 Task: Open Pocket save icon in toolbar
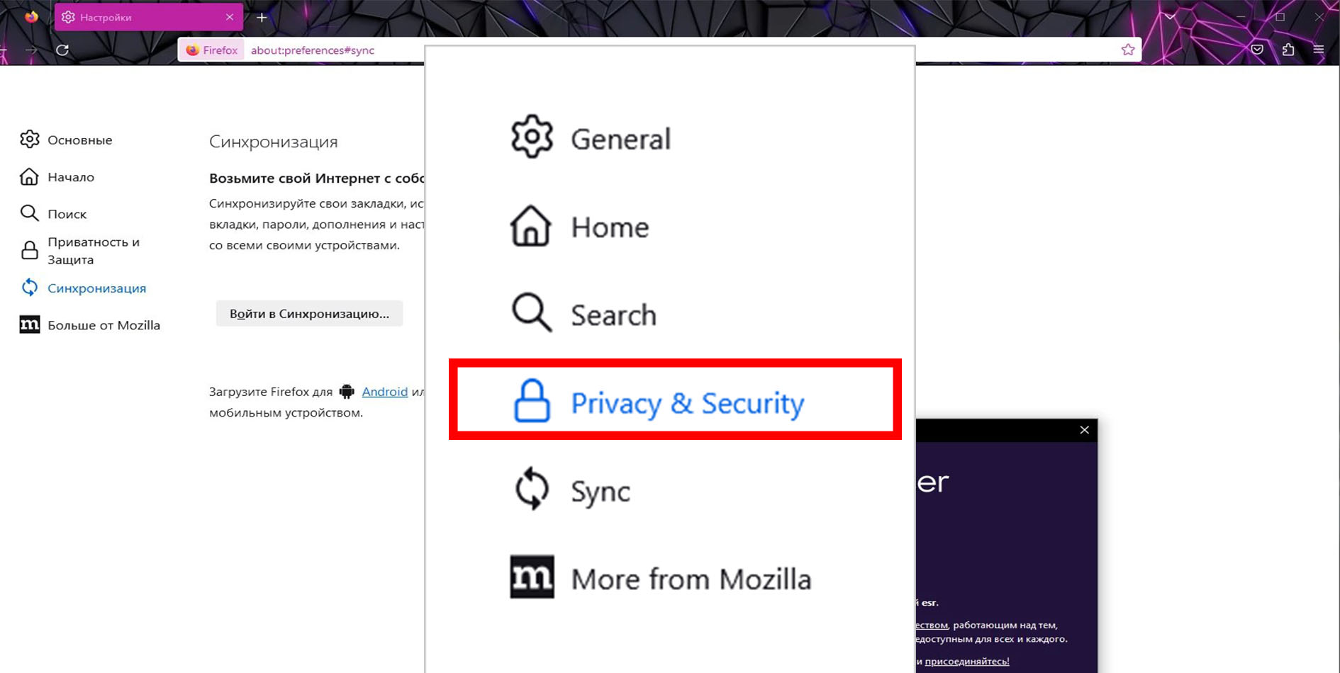point(1257,50)
